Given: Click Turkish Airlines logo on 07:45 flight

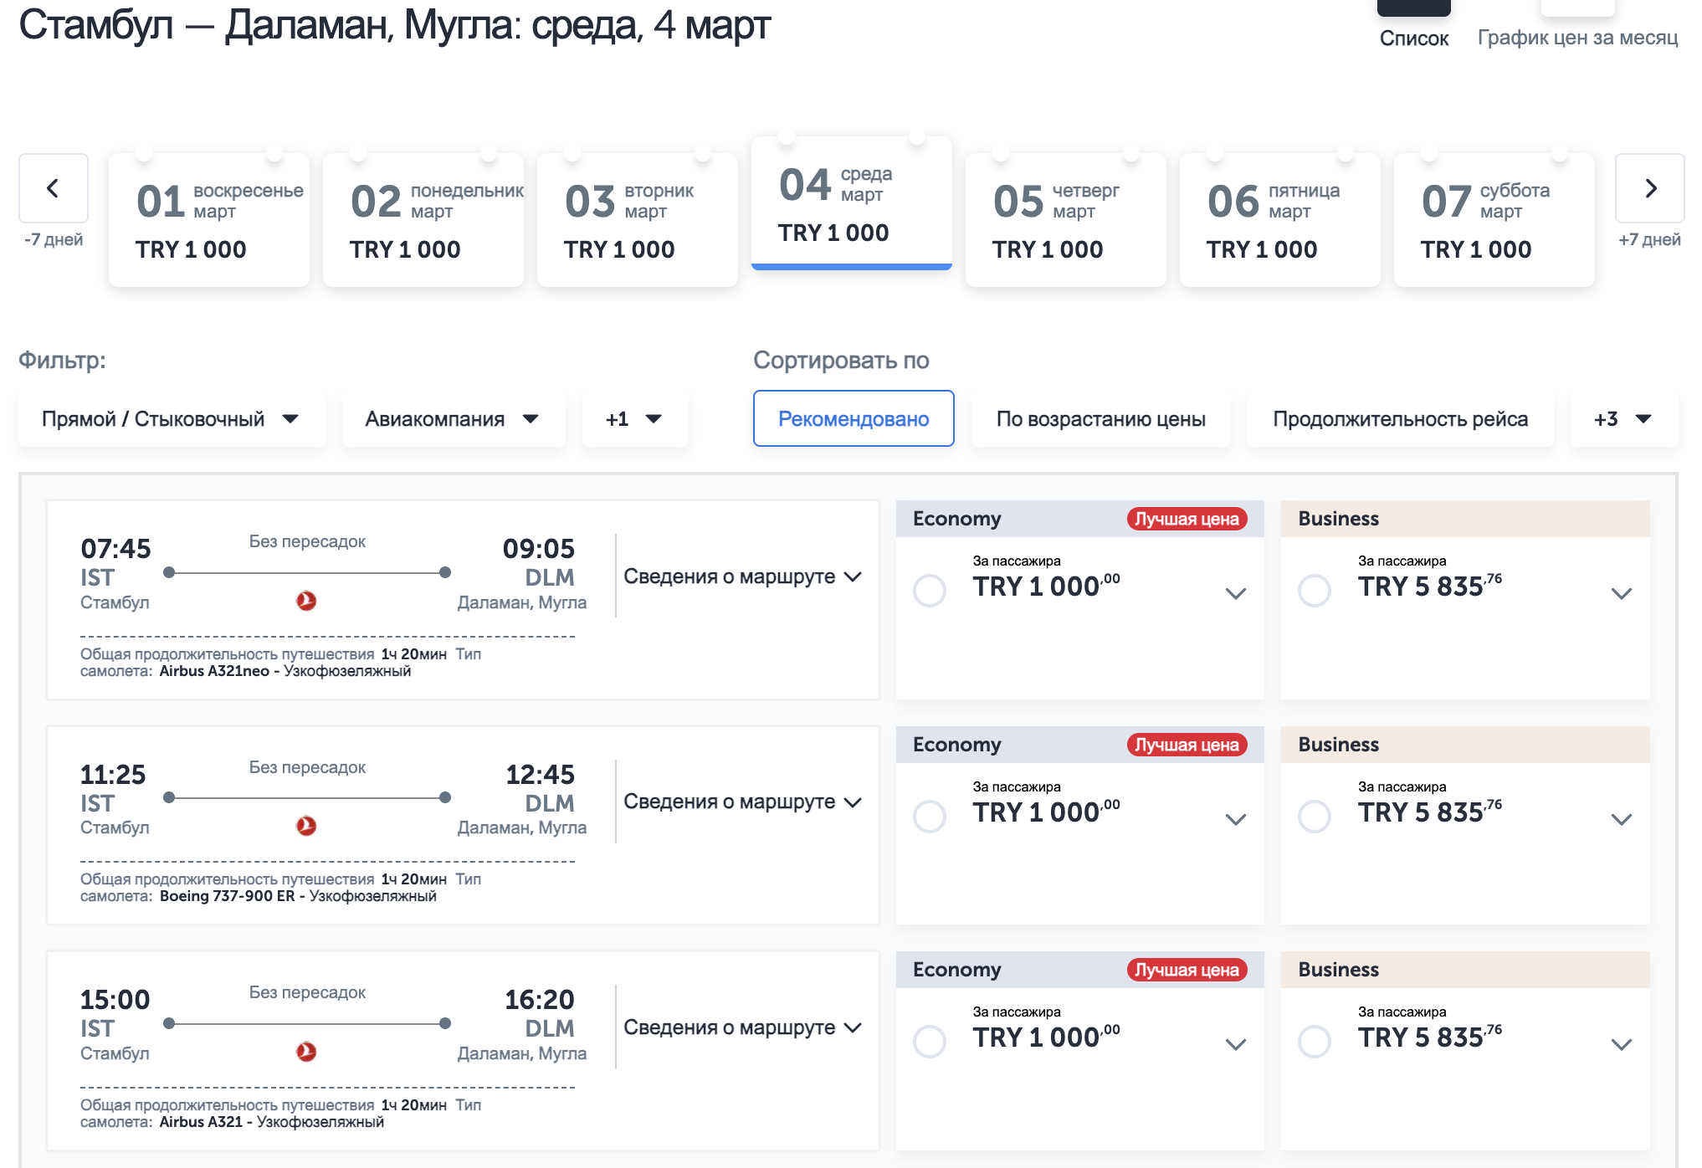Looking at the screenshot, I should 306,601.
